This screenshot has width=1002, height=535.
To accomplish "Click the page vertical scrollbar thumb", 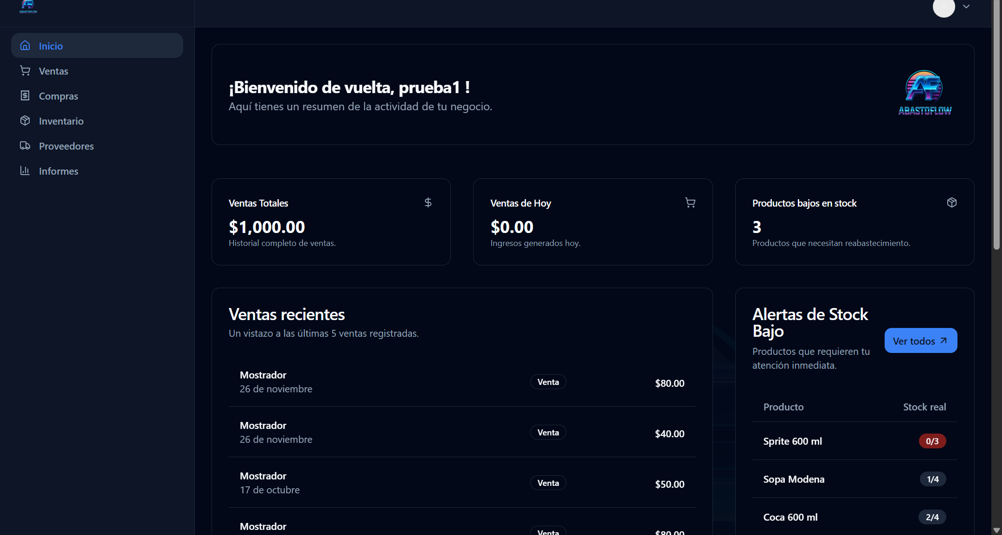I will [x=996, y=125].
